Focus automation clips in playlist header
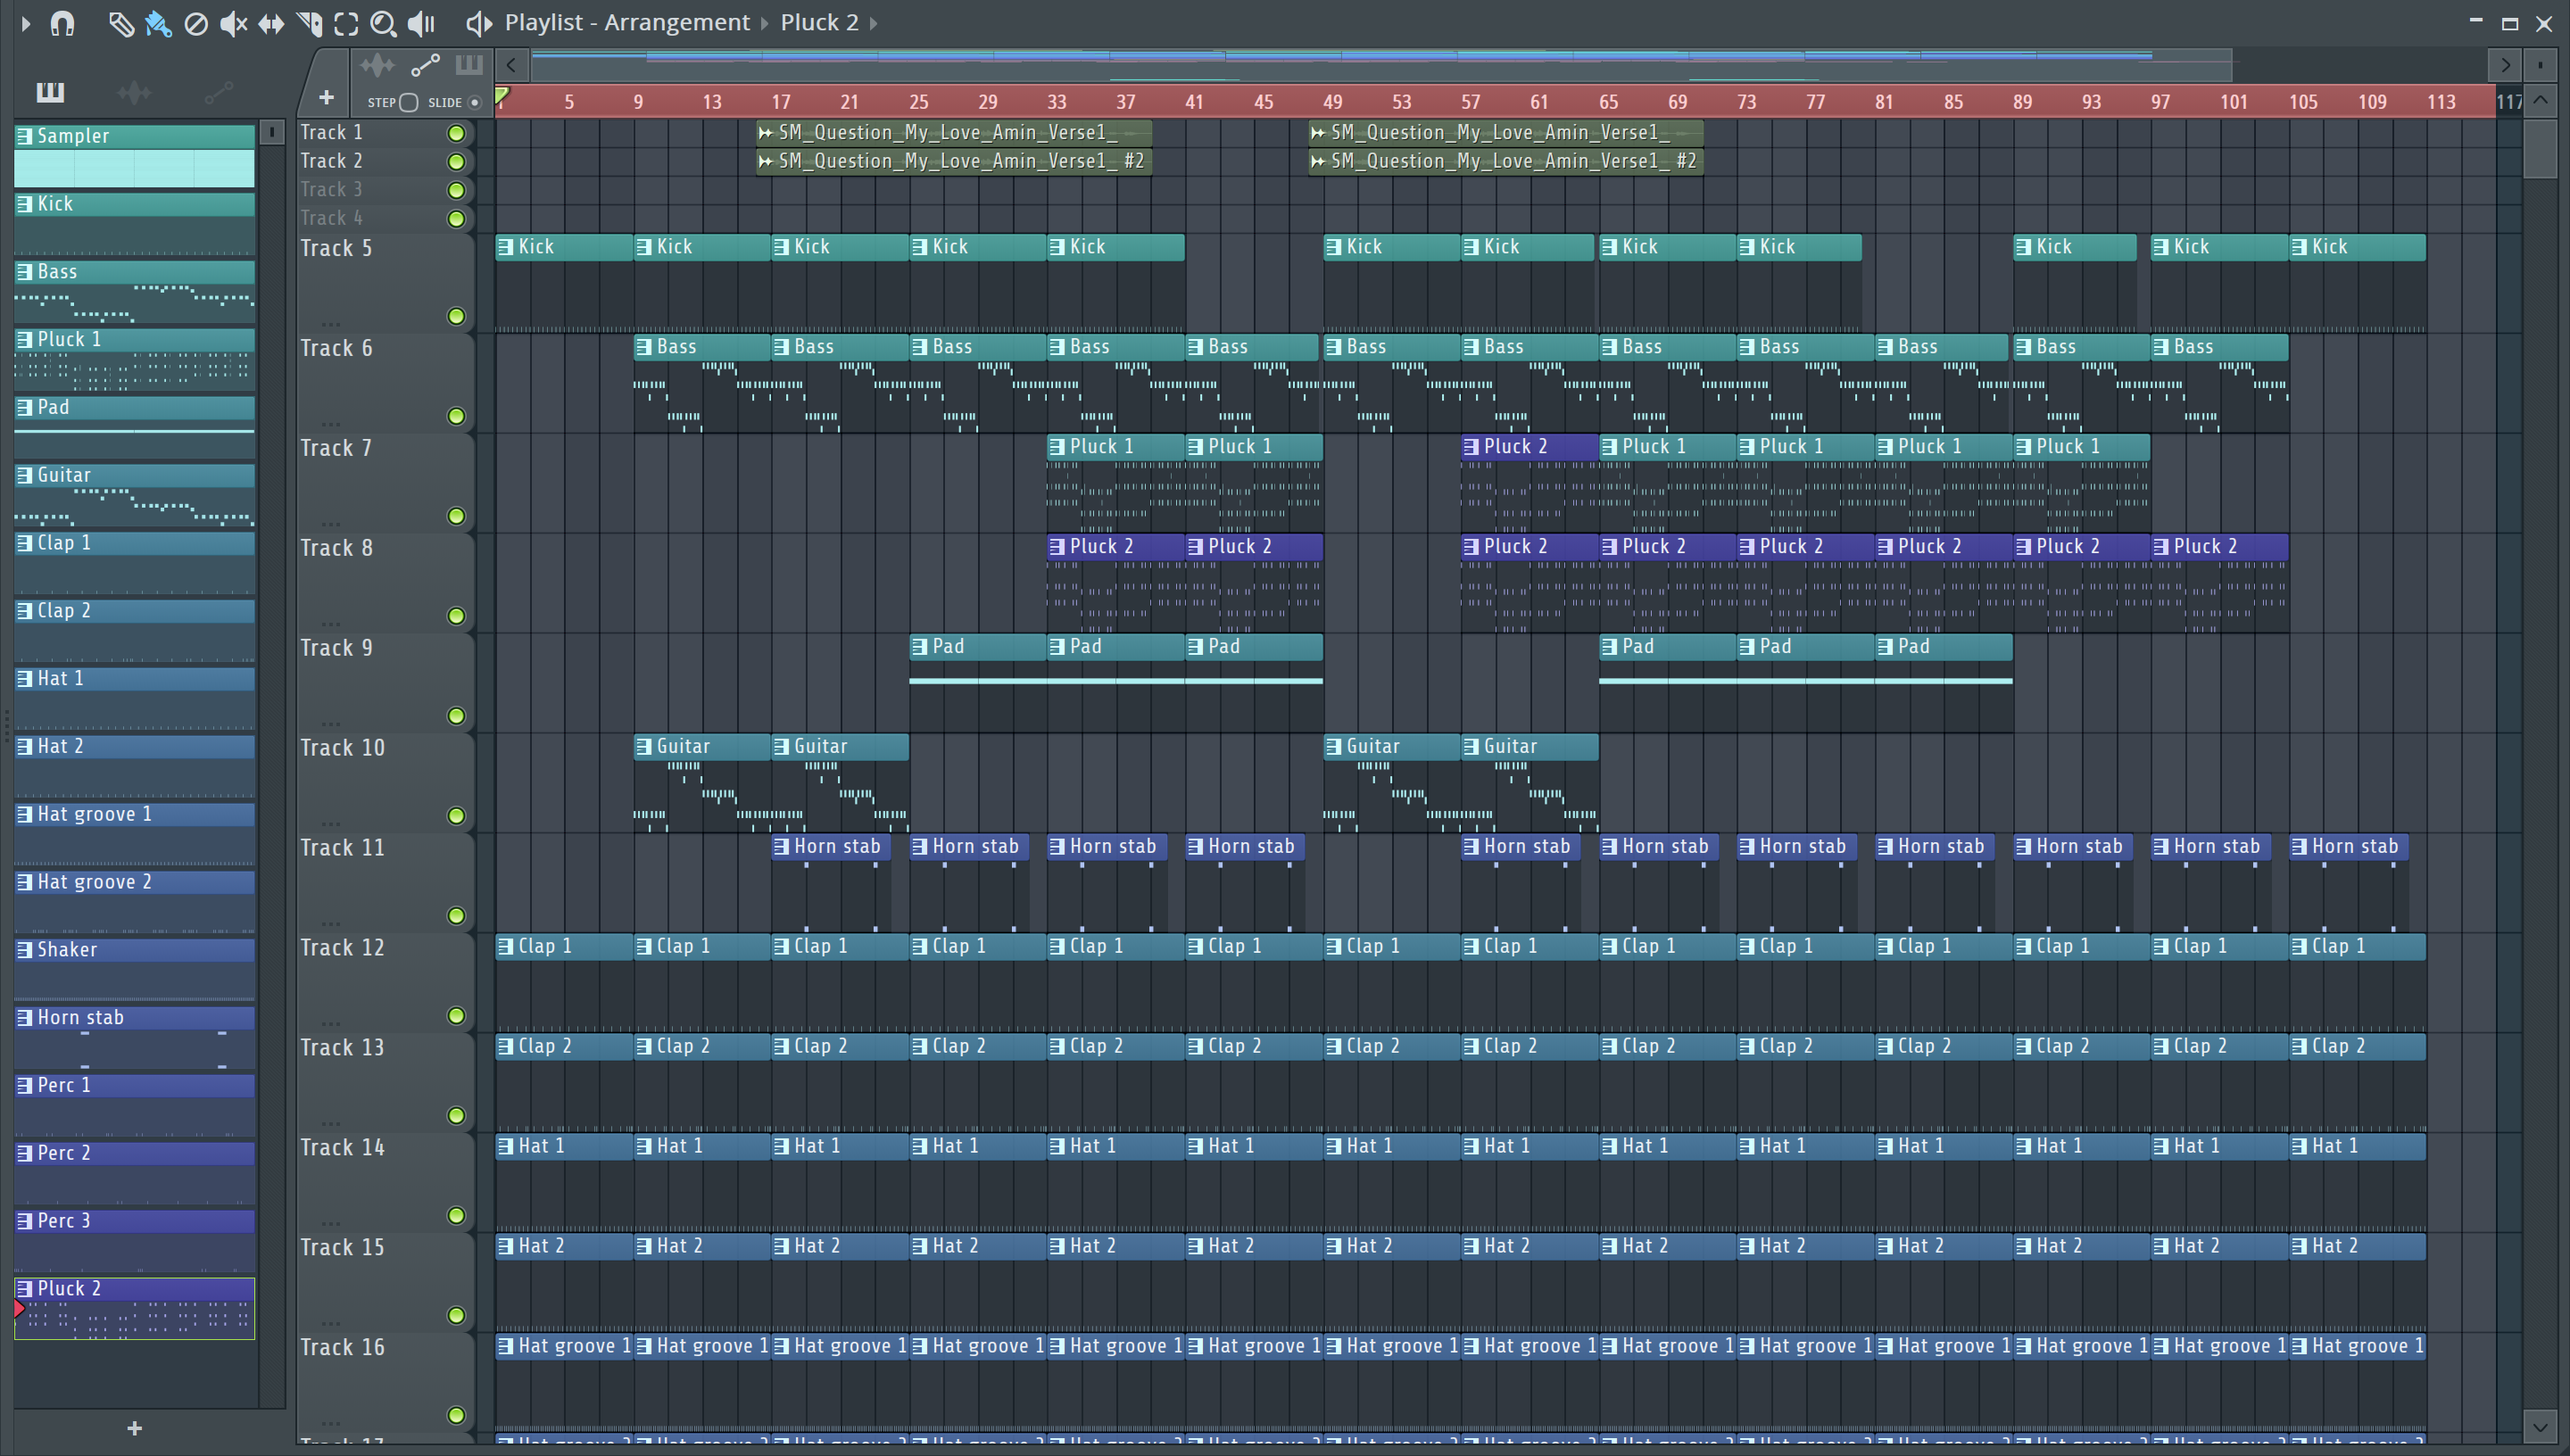This screenshot has width=2570, height=1456. 425,66
